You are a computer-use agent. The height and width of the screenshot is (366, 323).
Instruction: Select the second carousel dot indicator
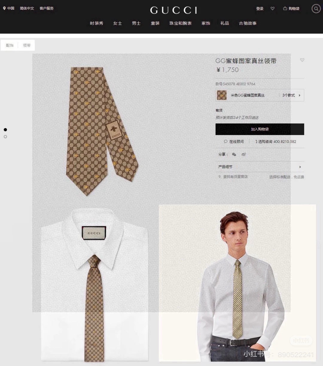pos(5,136)
